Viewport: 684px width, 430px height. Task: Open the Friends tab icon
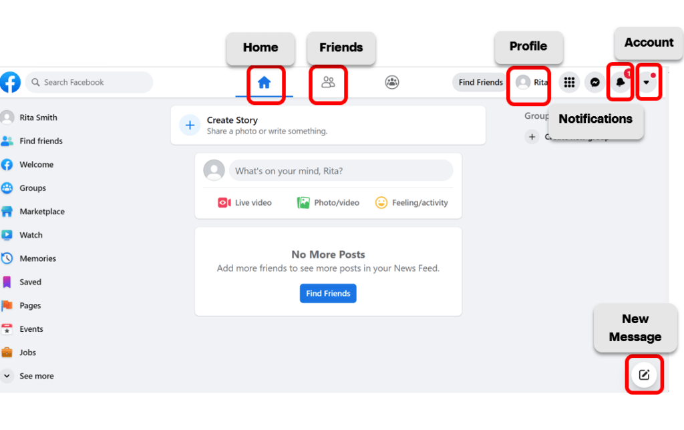(x=328, y=82)
